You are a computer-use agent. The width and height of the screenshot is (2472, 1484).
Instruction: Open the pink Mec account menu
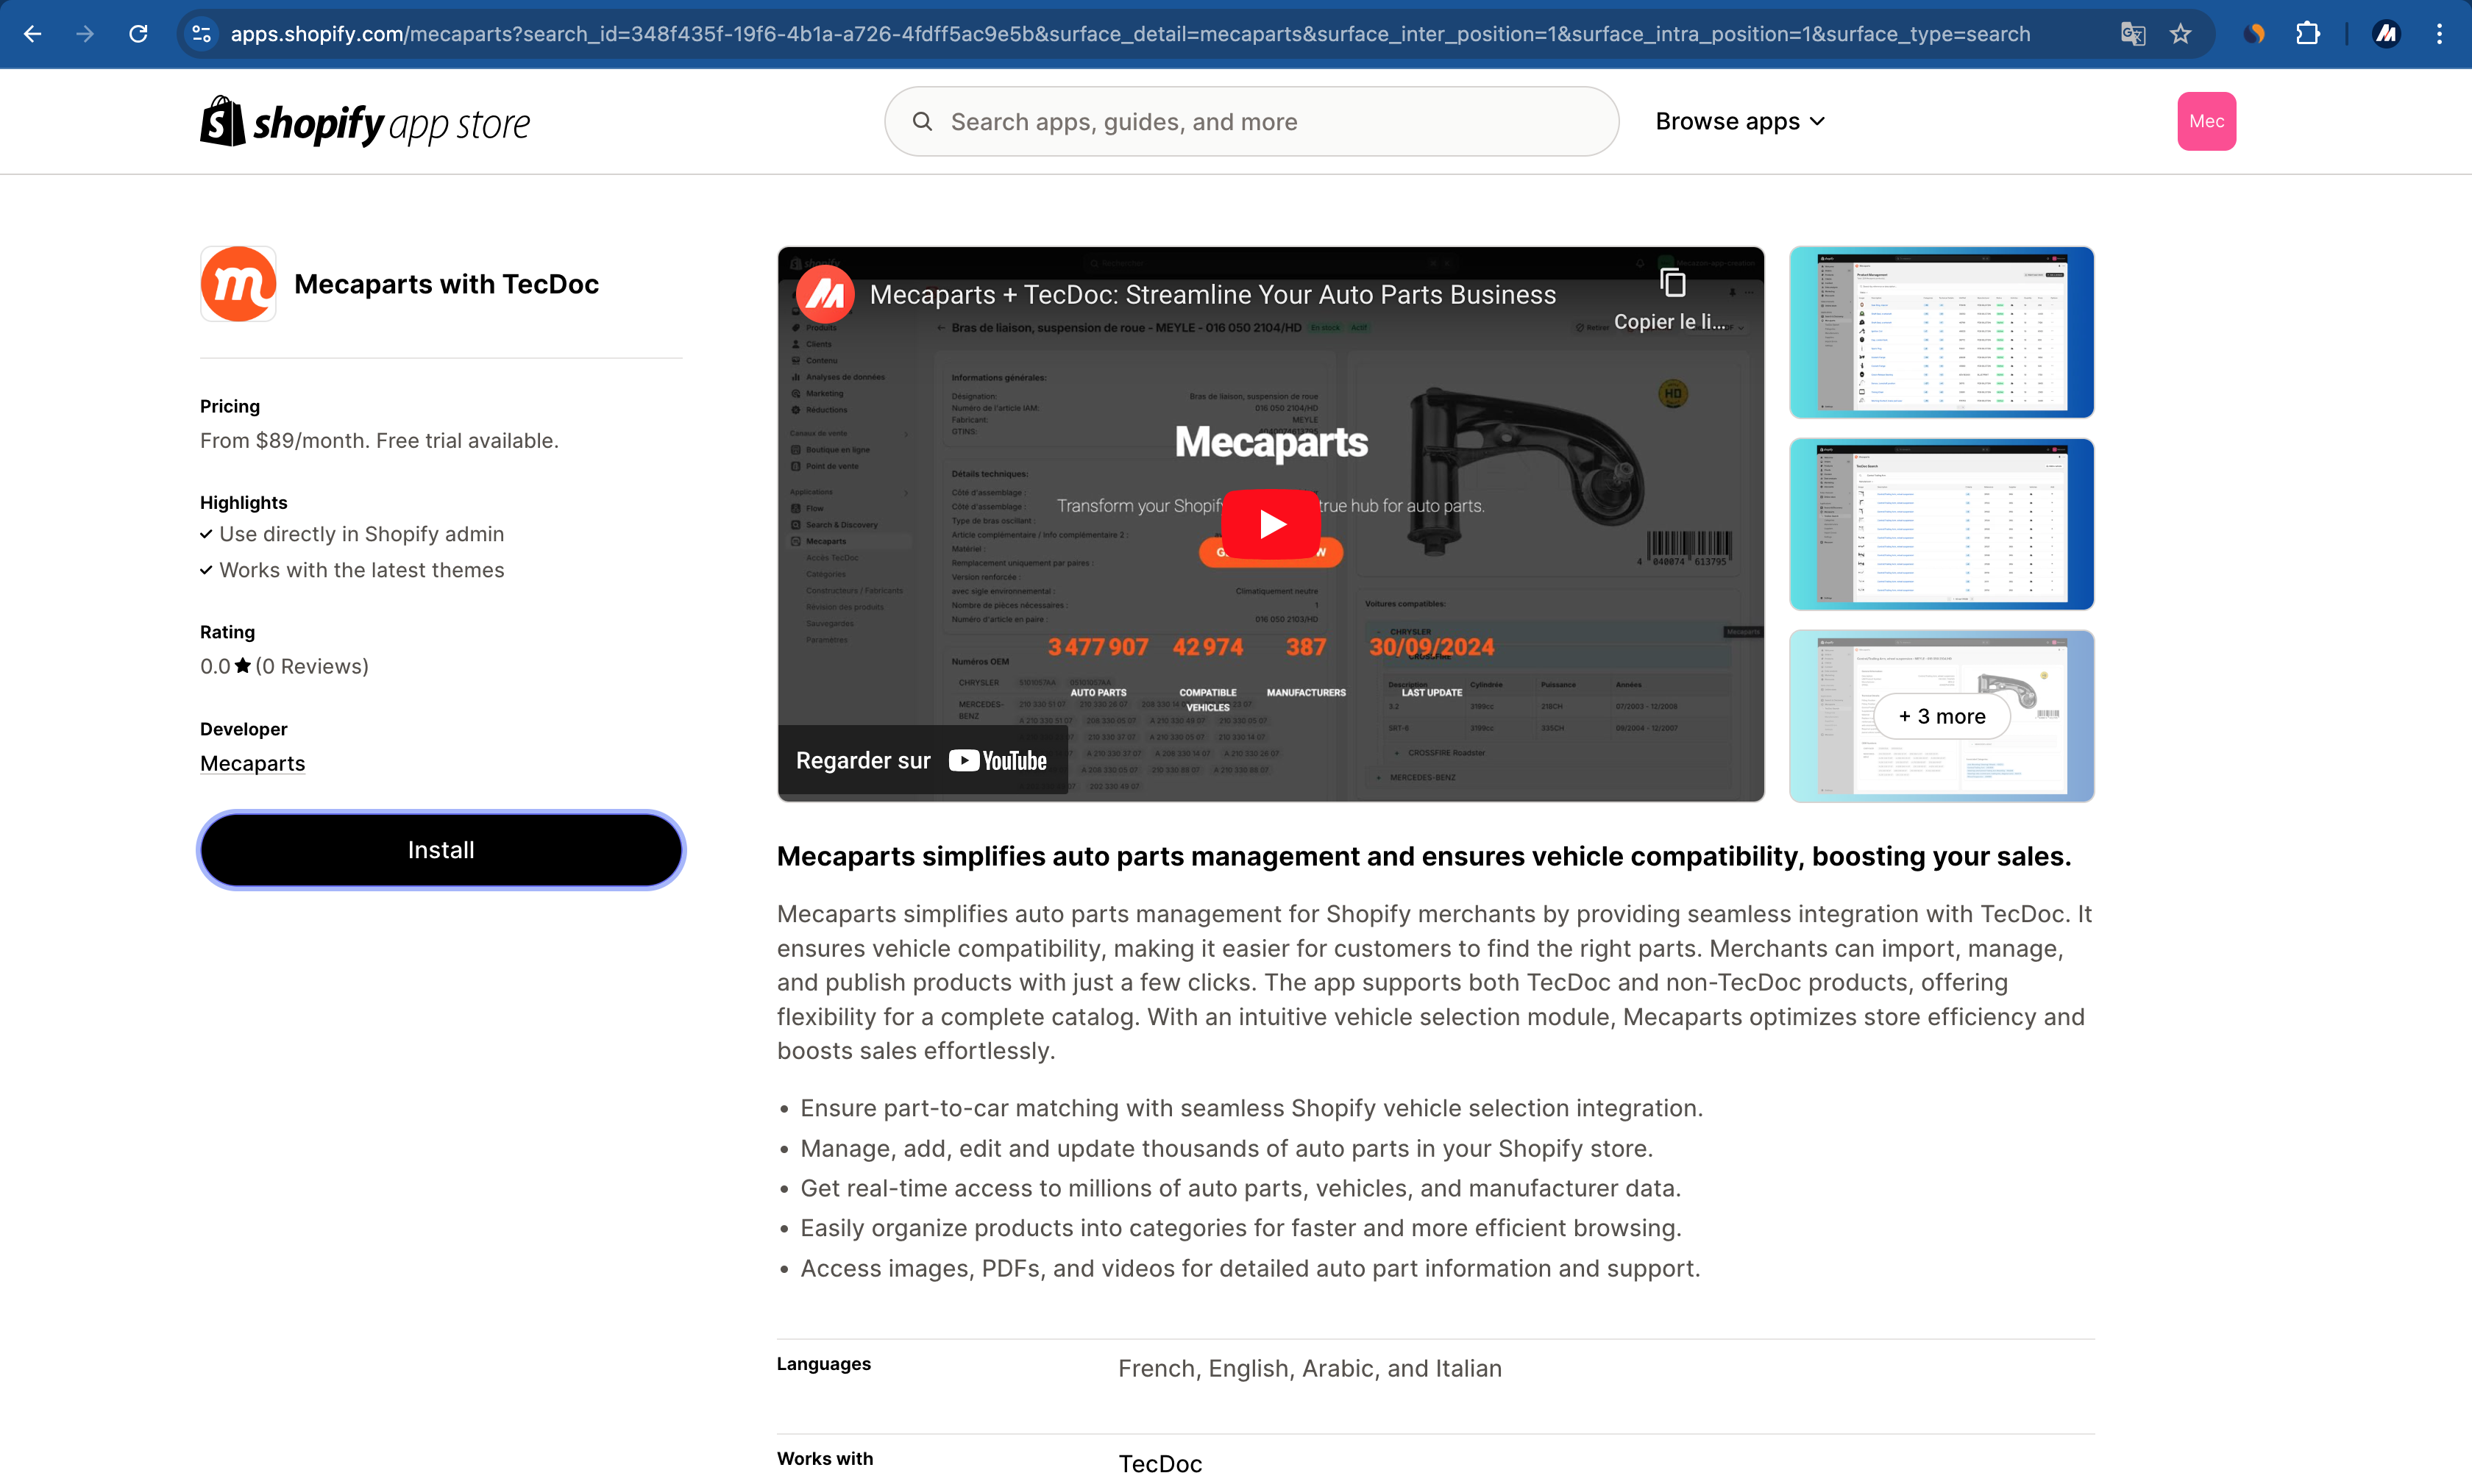[x=2206, y=121]
